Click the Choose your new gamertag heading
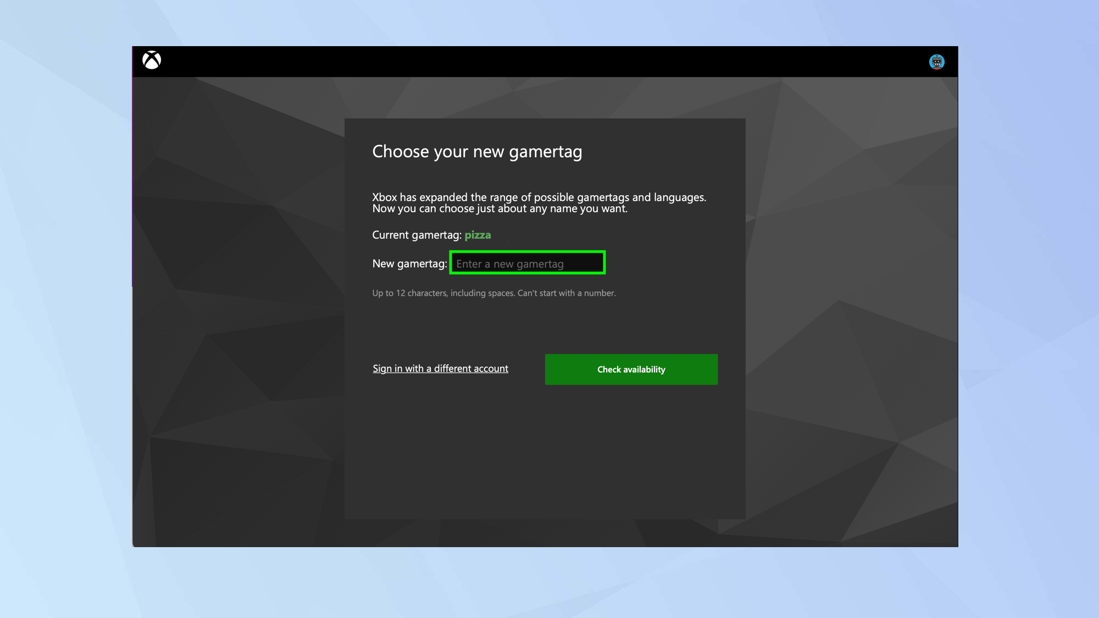The height and width of the screenshot is (618, 1099). coord(478,152)
